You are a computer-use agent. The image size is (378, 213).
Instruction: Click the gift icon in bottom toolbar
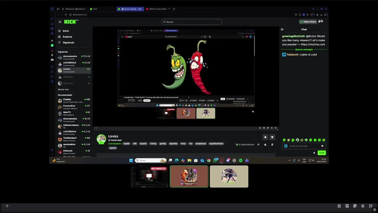point(339,206)
